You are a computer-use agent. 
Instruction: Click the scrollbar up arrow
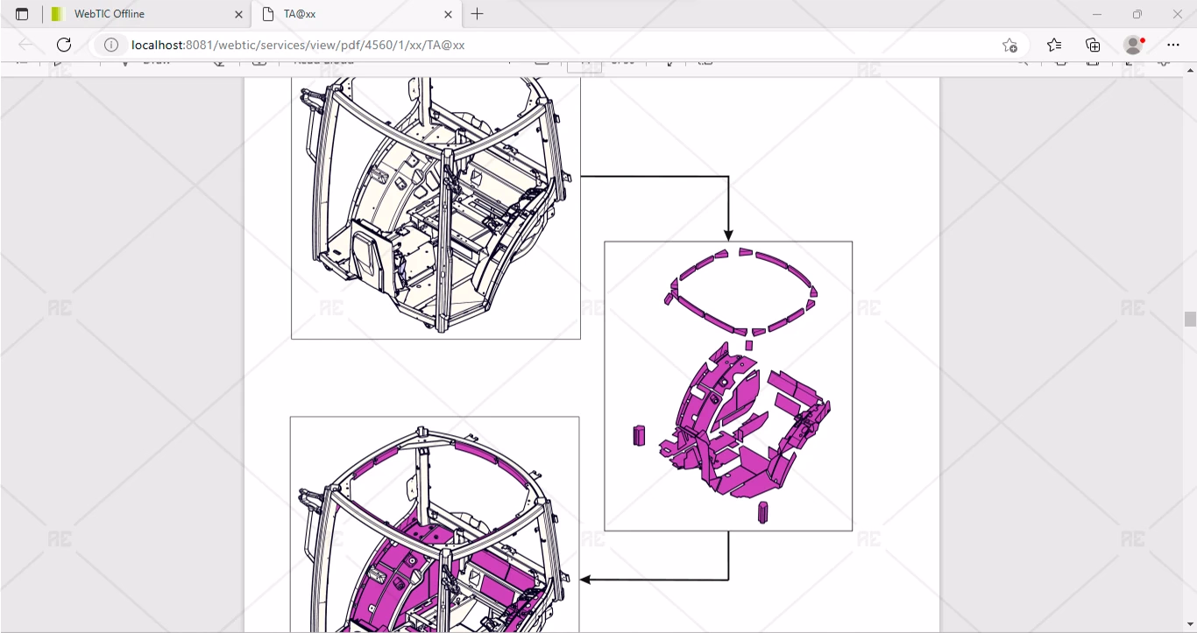pyautogui.click(x=1190, y=69)
